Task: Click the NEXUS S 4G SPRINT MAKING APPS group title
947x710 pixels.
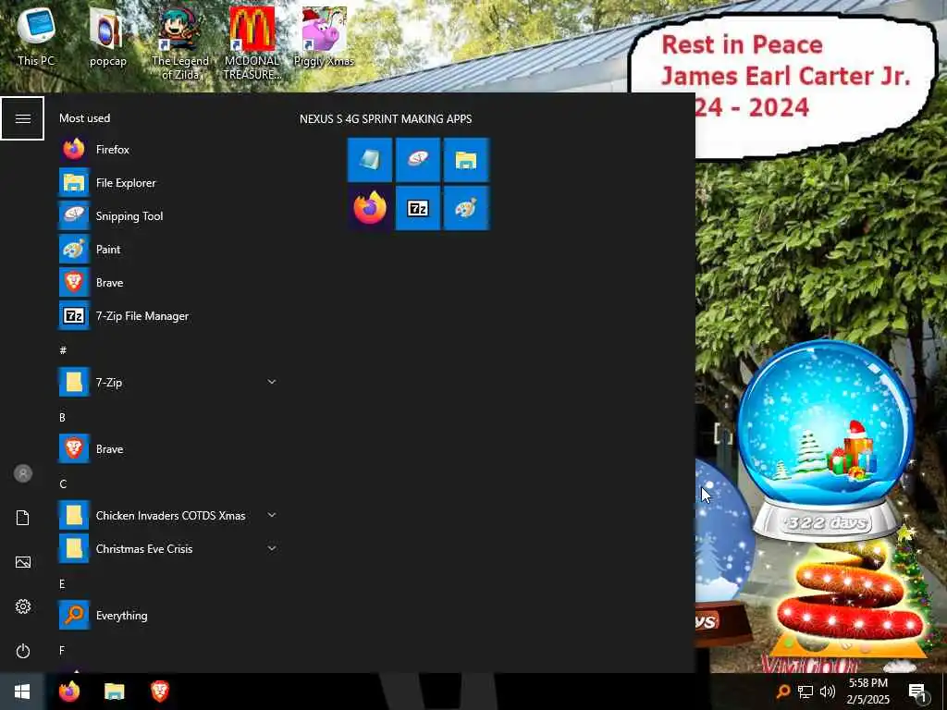Action: (386, 119)
